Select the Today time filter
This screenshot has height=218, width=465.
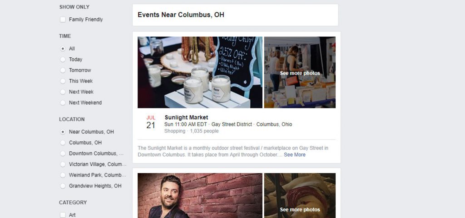click(x=63, y=59)
